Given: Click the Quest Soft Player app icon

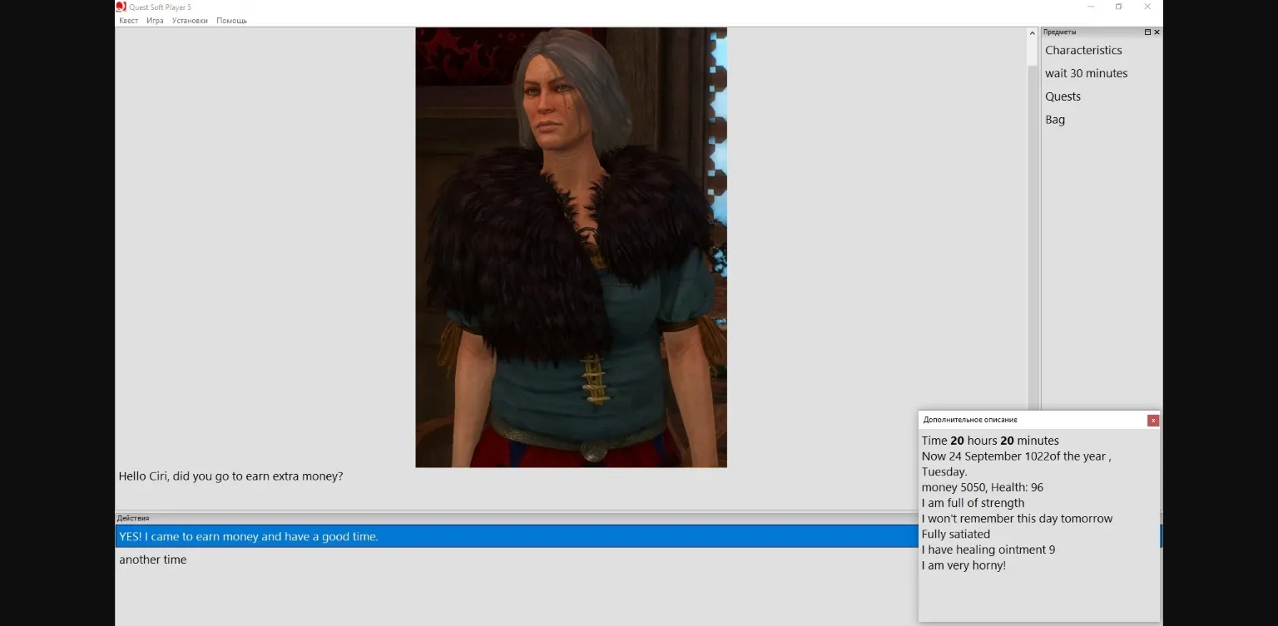Looking at the screenshot, I should 121,7.
